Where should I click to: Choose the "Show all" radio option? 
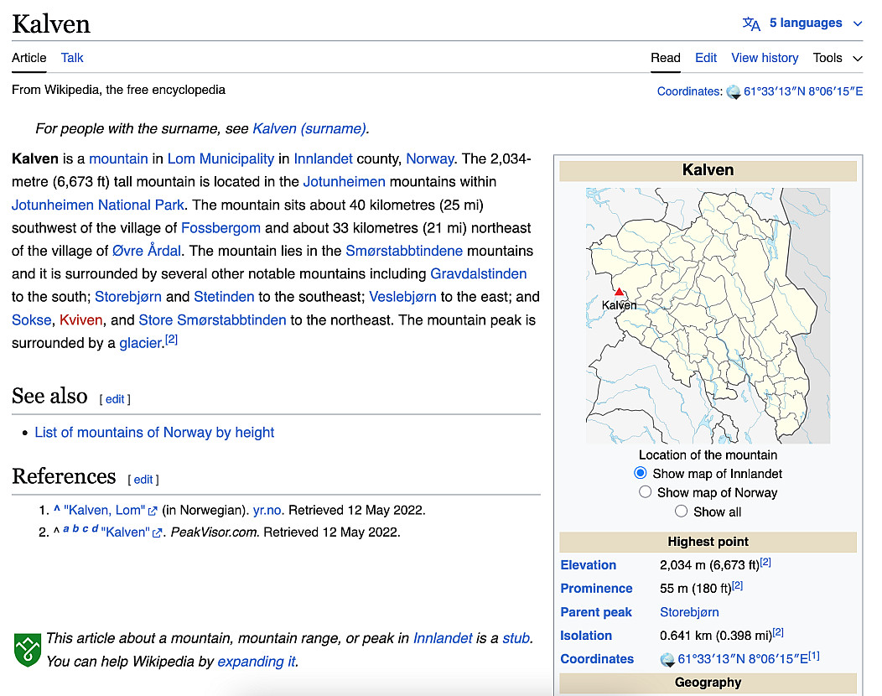click(x=682, y=512)
